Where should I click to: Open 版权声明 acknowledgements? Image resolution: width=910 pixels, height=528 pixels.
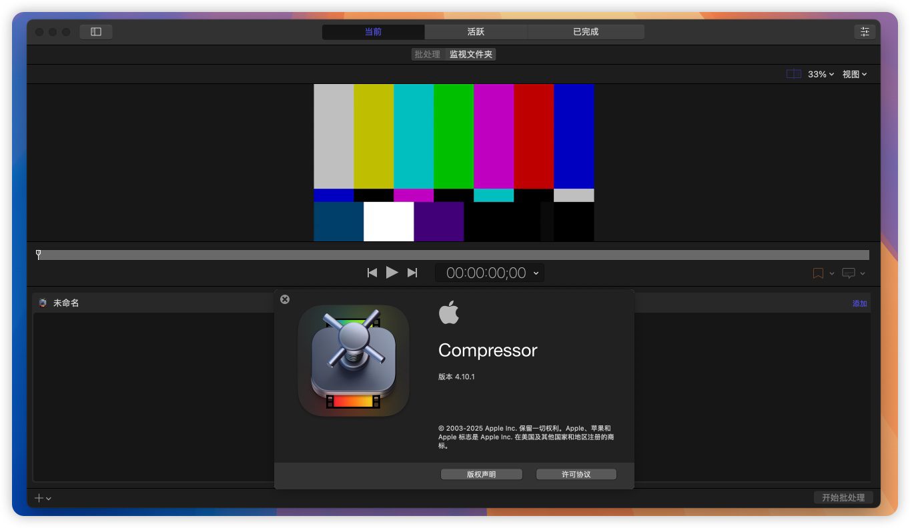[x=482, y=475]
